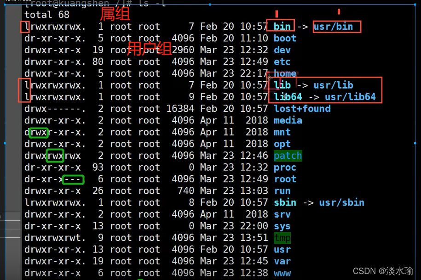Click size '8' in the sbin row
Screen dimensions: 421x280
(x=191, y=202)
